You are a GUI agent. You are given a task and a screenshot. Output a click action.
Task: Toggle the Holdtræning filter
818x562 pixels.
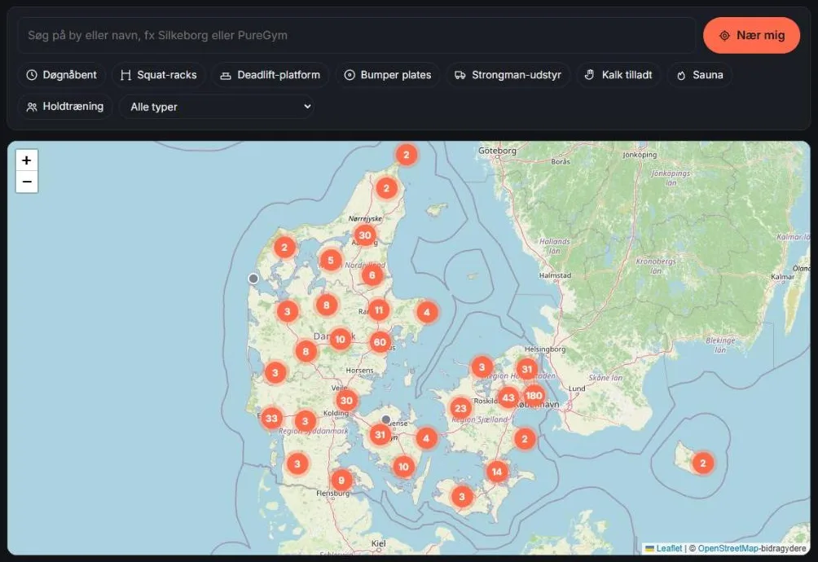65,107
